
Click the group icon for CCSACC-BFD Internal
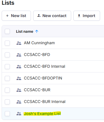pyautogui.click(x=19, y=67)
